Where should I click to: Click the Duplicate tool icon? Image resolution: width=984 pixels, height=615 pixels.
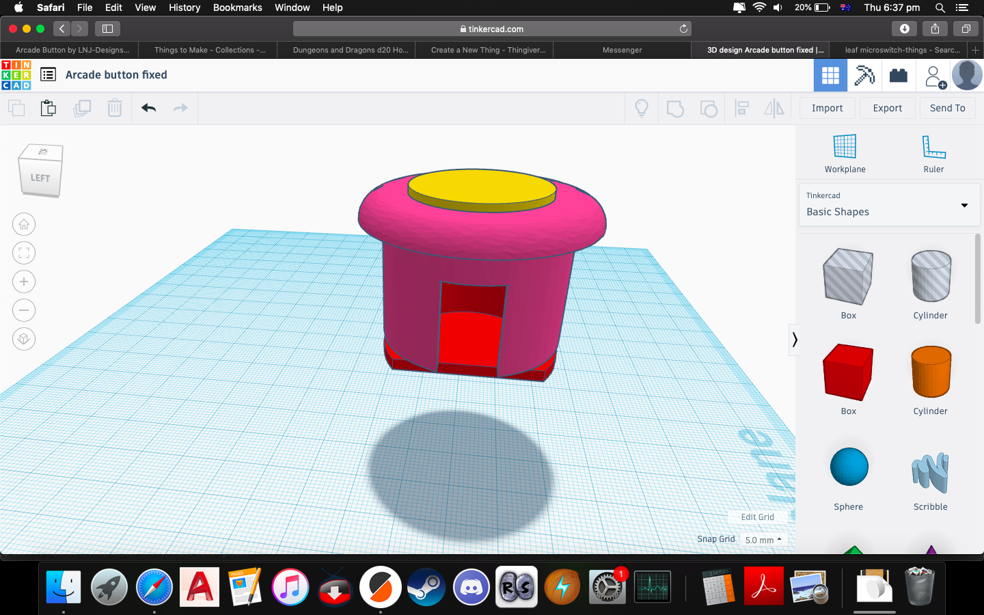82,108
